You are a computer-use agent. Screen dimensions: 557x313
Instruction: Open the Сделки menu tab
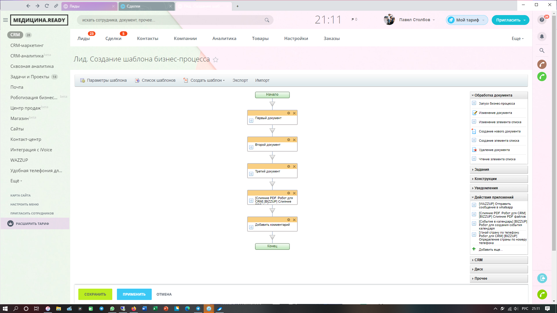pyautogui.click(x=113, y=39)
